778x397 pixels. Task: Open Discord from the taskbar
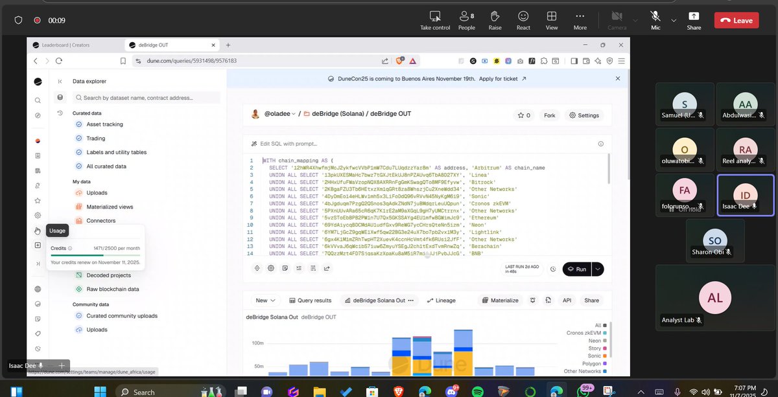[451, 391]
